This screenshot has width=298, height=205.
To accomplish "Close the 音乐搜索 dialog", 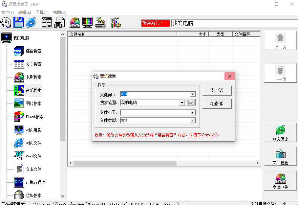I will [230, 76].
